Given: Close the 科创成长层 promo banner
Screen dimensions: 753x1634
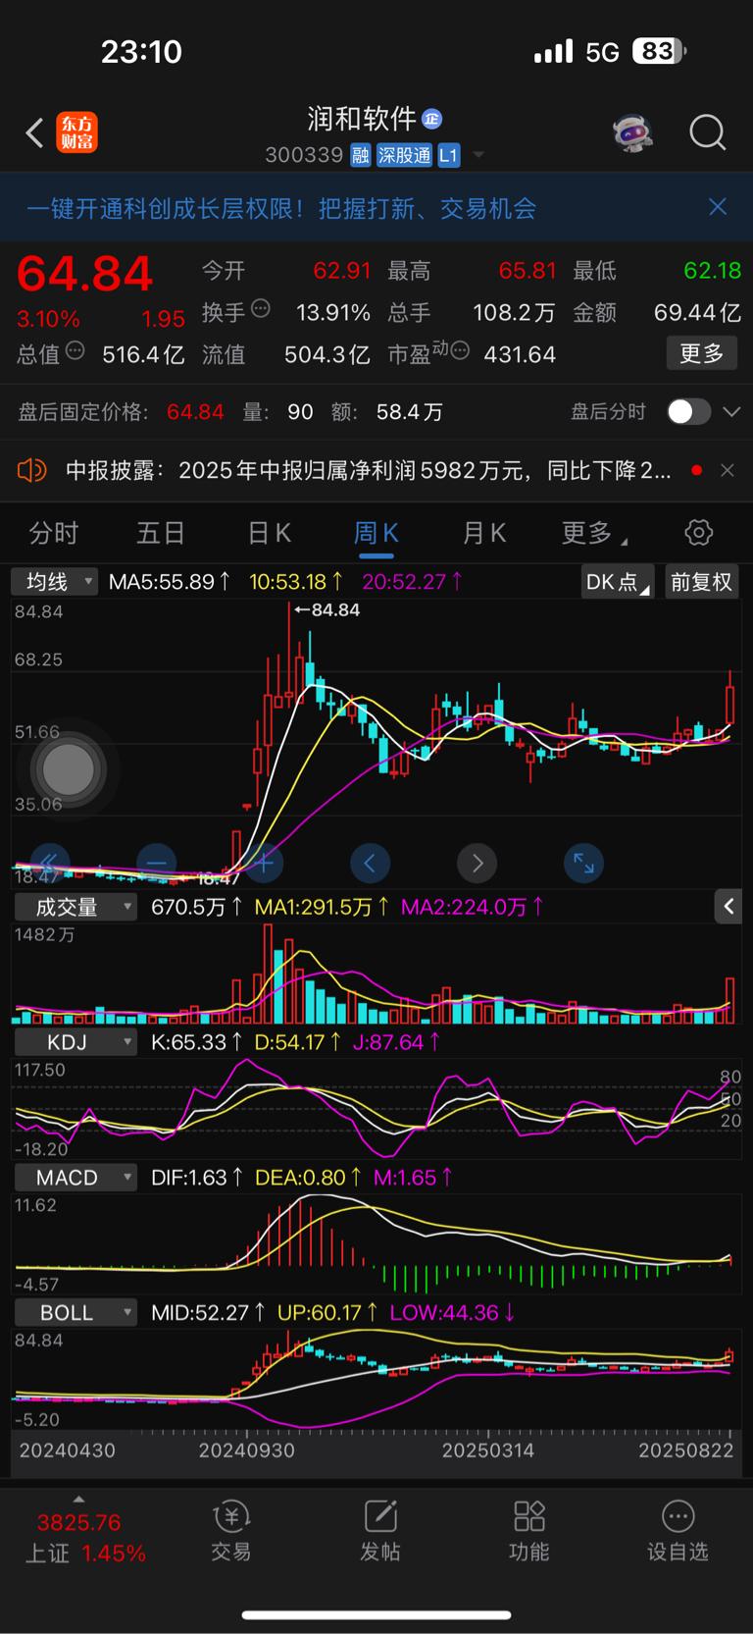Looking at the screenshot, I should click(x=718, y=206).
